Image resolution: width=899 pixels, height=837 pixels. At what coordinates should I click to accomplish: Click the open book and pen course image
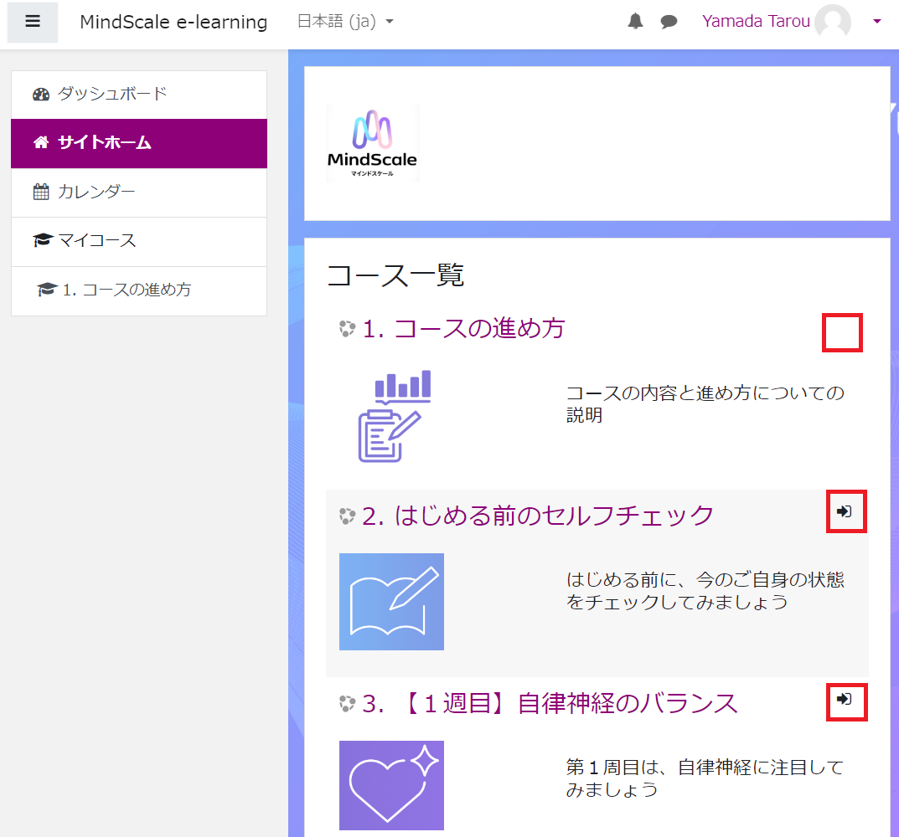point(391,602)
